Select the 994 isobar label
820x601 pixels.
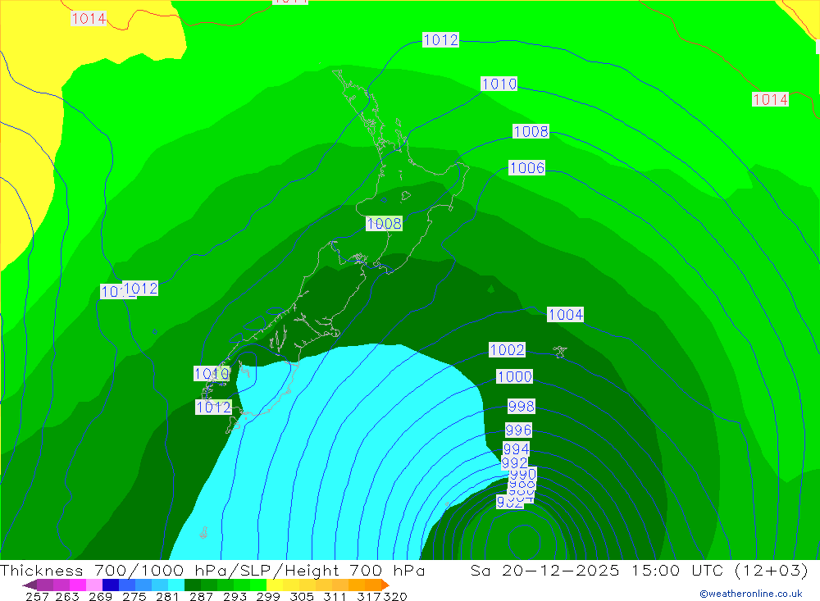coord(516,448)
